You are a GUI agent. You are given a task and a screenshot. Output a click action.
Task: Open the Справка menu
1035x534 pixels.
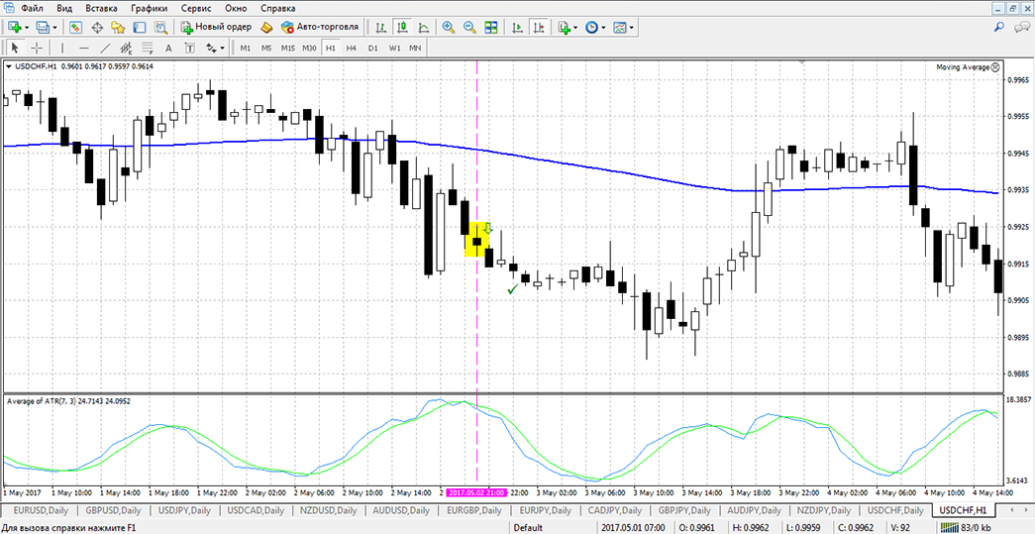coord(278,9)
